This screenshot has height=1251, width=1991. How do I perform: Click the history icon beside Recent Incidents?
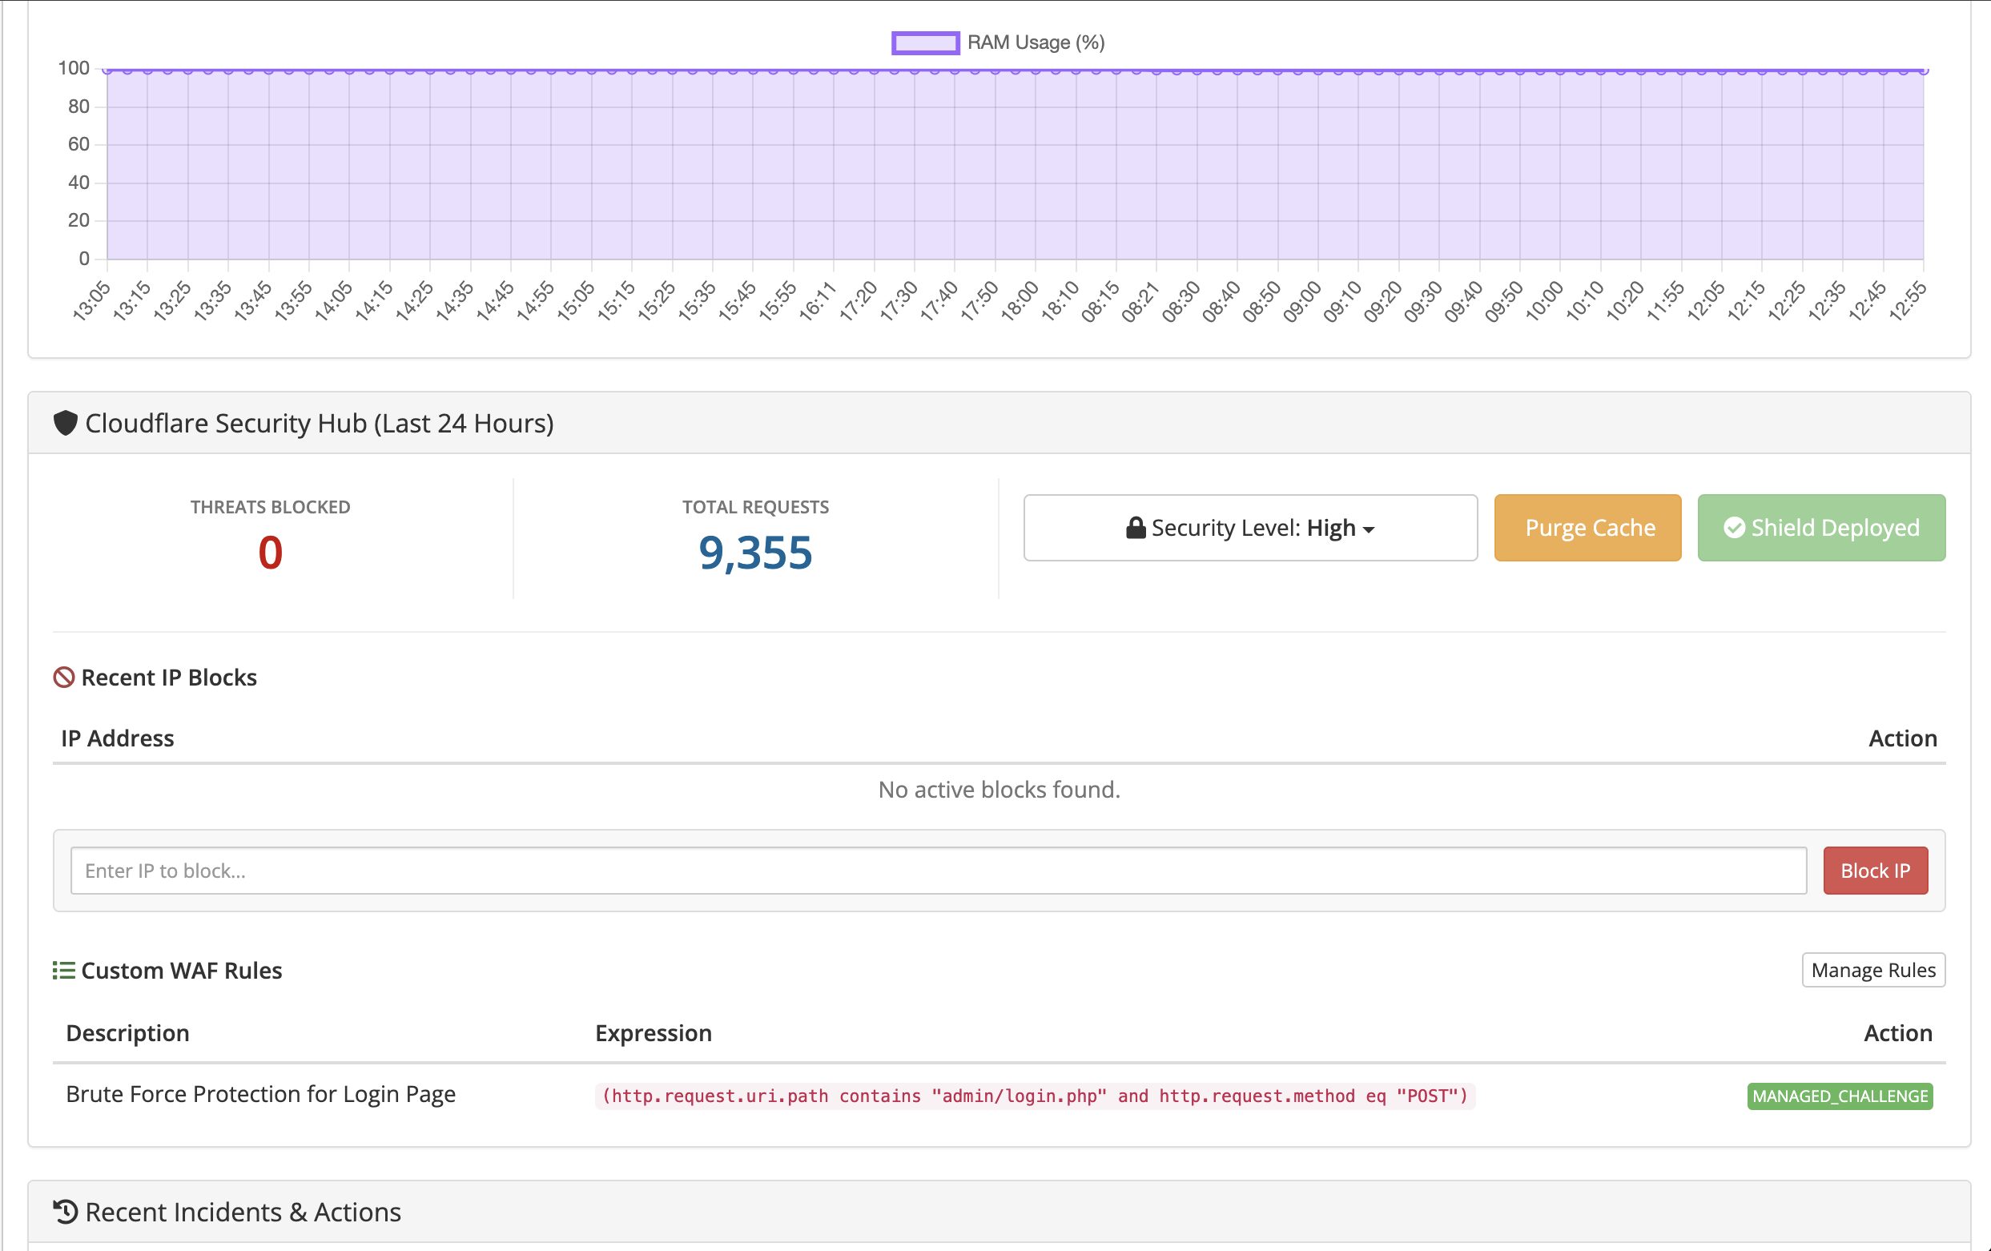click(66, 1211)
